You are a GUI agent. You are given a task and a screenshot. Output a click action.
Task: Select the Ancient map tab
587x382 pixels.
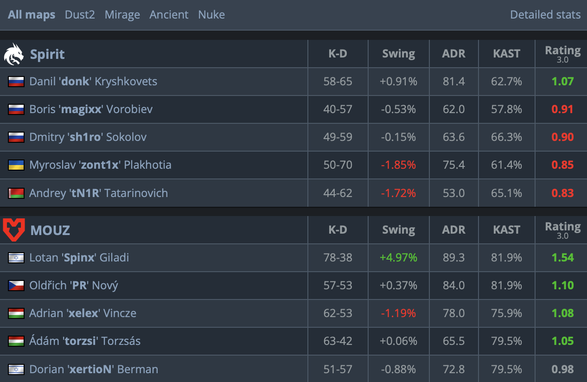pyautogui.click(x=169, y=14)
